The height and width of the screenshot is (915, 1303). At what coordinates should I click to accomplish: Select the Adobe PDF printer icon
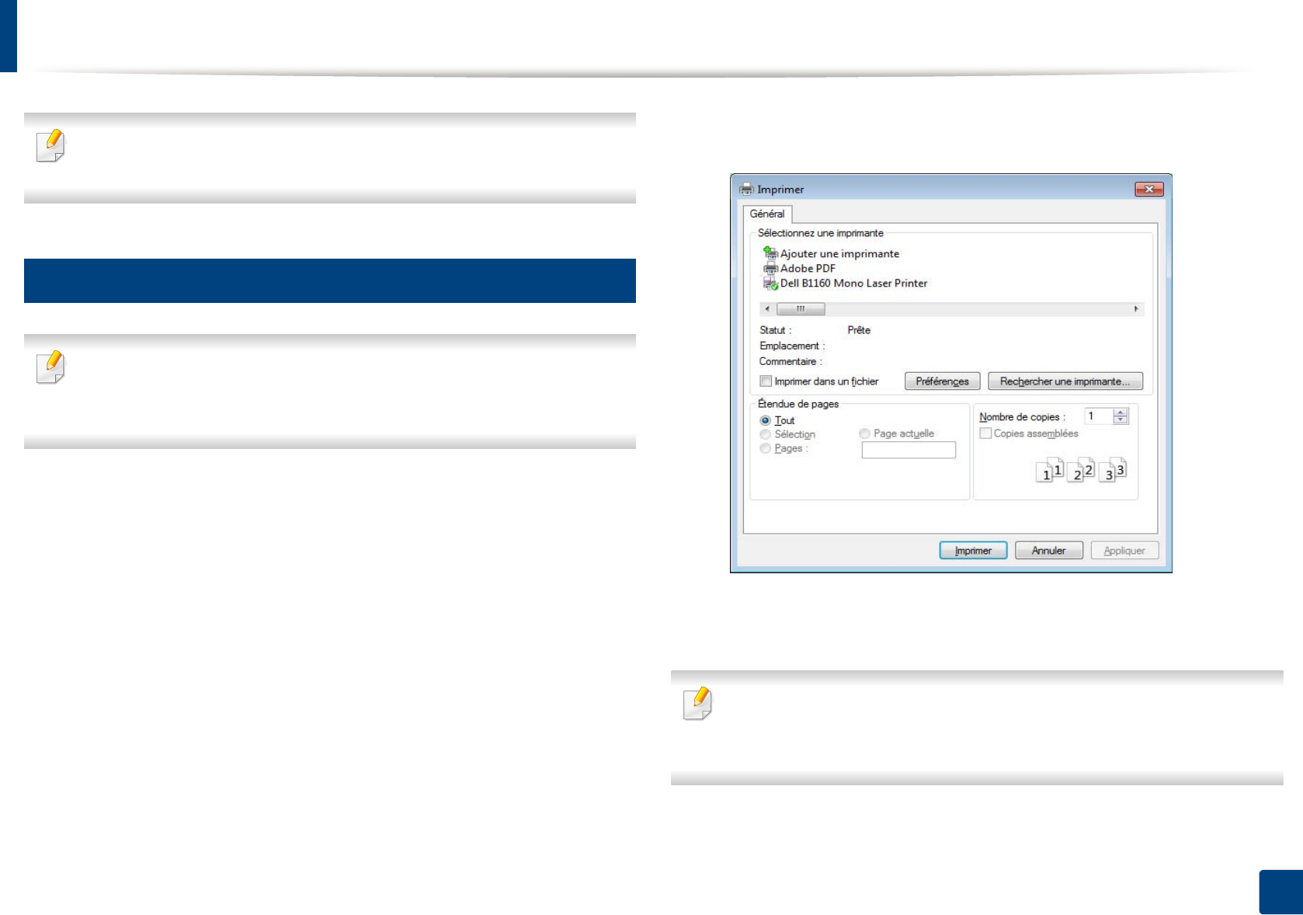click(x=770, y=269)
